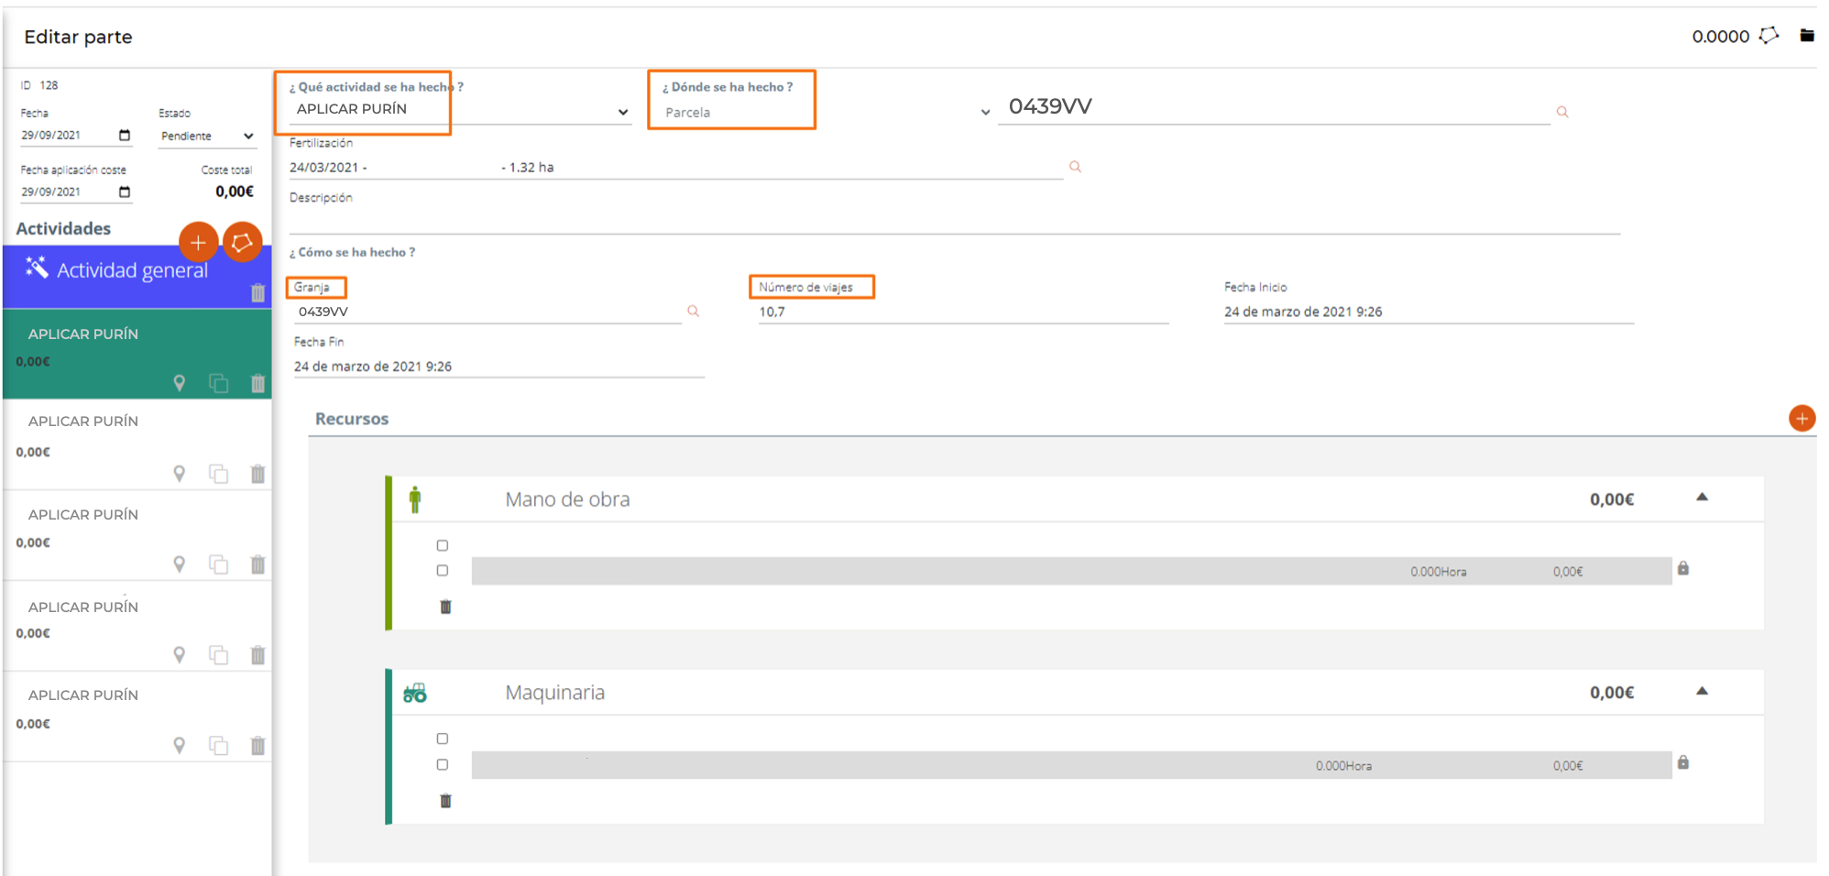Screen dimensions: 1829x876
Task: Click the lock icon on Mano de obra row
Action: [x=1683, y=568]
